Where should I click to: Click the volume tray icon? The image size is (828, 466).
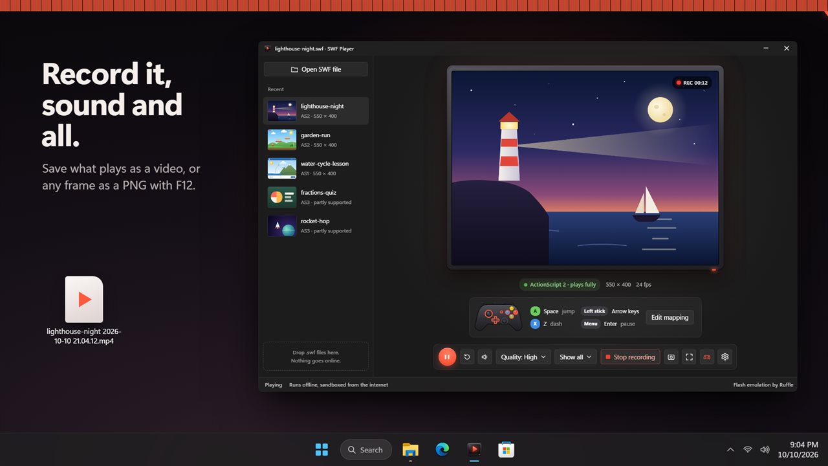pos(765,450)
